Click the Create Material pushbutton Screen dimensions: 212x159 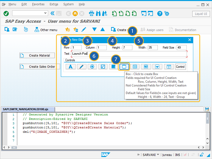[x=37, y=55]
